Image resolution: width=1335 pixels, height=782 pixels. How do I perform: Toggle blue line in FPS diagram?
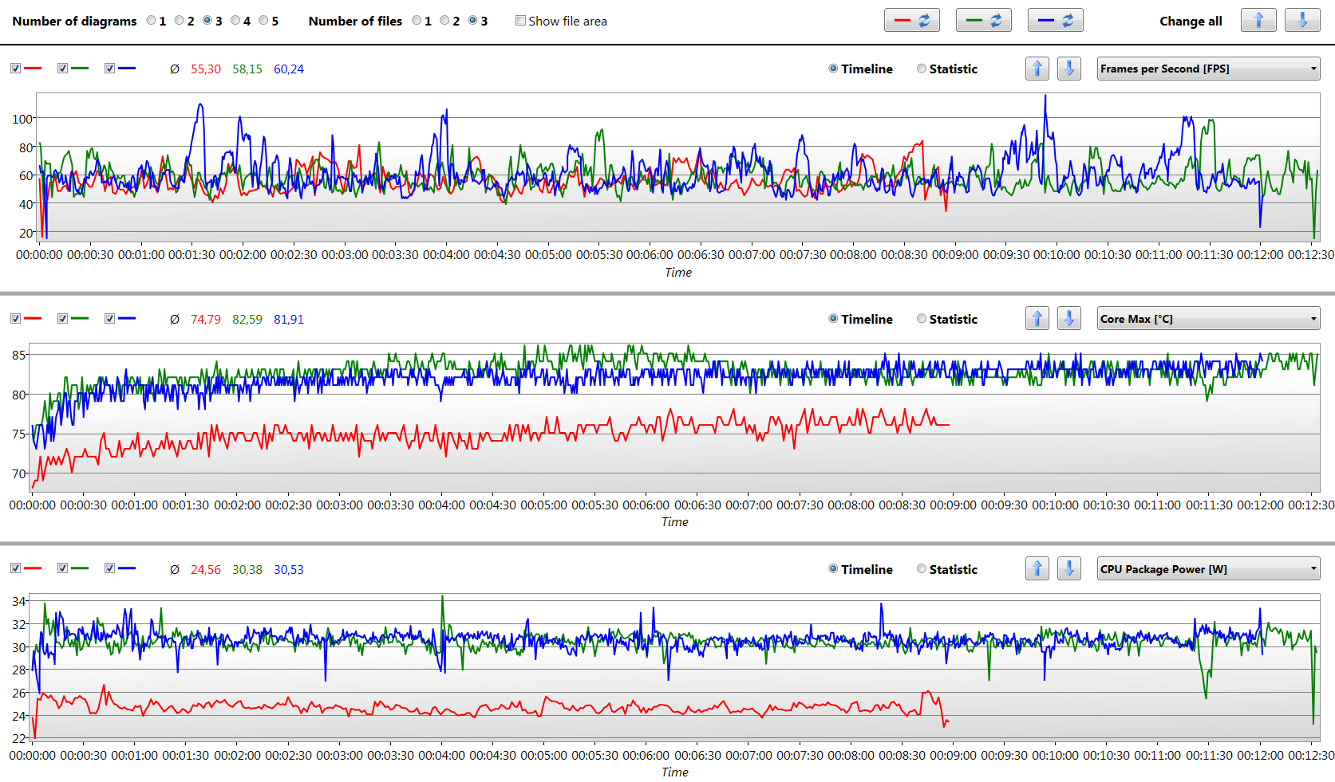pos(109,69)
